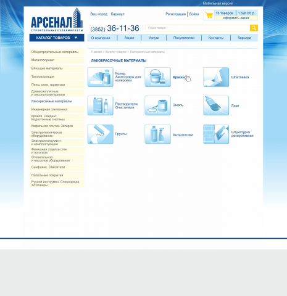Click the (3852) 36-11-36 phone number
The height and width of the screenshot is (296, 287).
coord(115,28)
